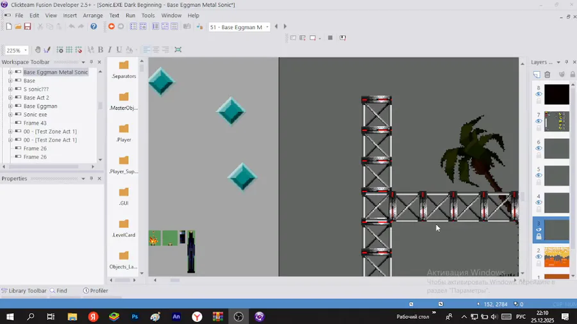Open the File menu
577x324 pixels.
[x=19, y=15]
